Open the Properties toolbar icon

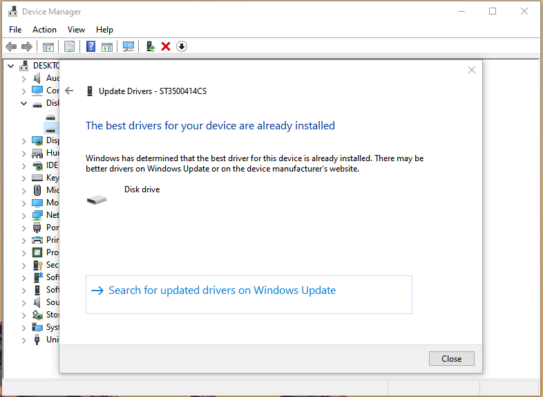coord(69,46)
